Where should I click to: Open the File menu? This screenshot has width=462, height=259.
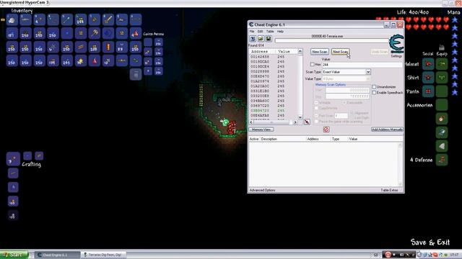click(x=252, y=32)
